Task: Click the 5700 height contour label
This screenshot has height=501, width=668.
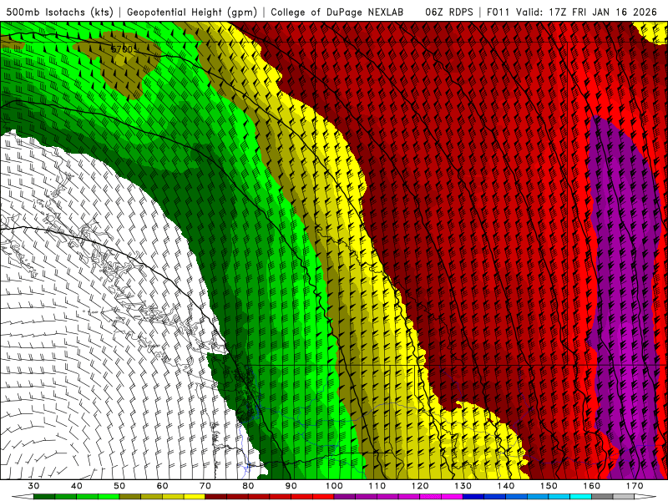Action: (123, 49)
